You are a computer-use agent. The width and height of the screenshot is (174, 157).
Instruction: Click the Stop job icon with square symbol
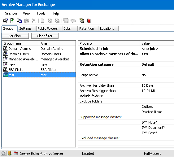pyautogui.click(x=57, y=21)
